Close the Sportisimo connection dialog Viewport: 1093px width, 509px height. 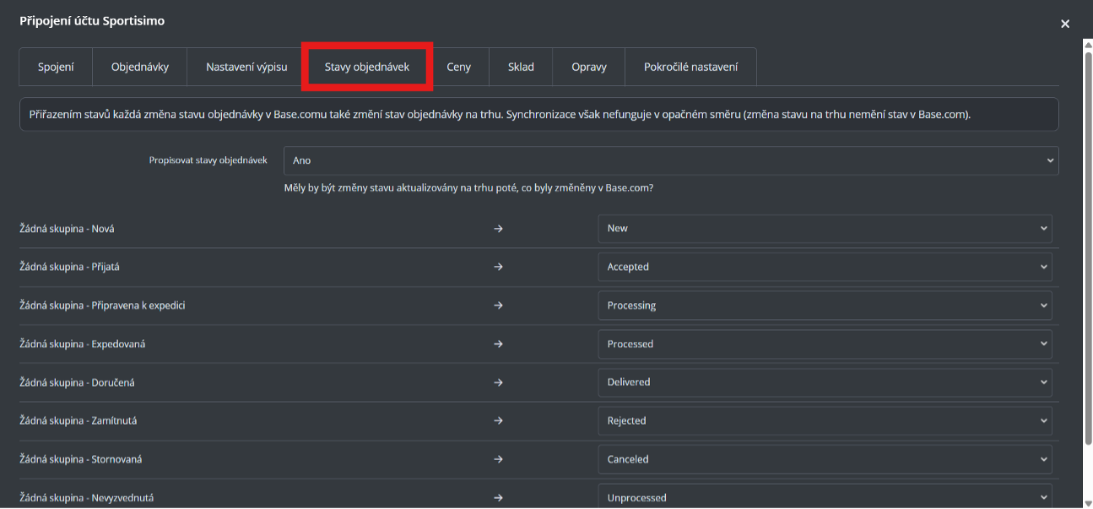1065,24
